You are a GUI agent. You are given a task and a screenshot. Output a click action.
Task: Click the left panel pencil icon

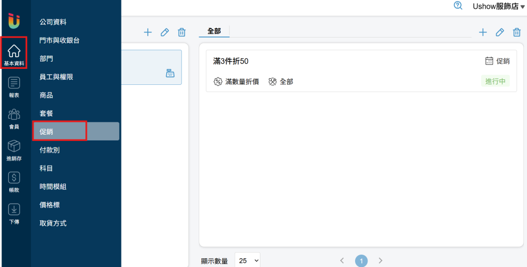[x=164, y=32]
